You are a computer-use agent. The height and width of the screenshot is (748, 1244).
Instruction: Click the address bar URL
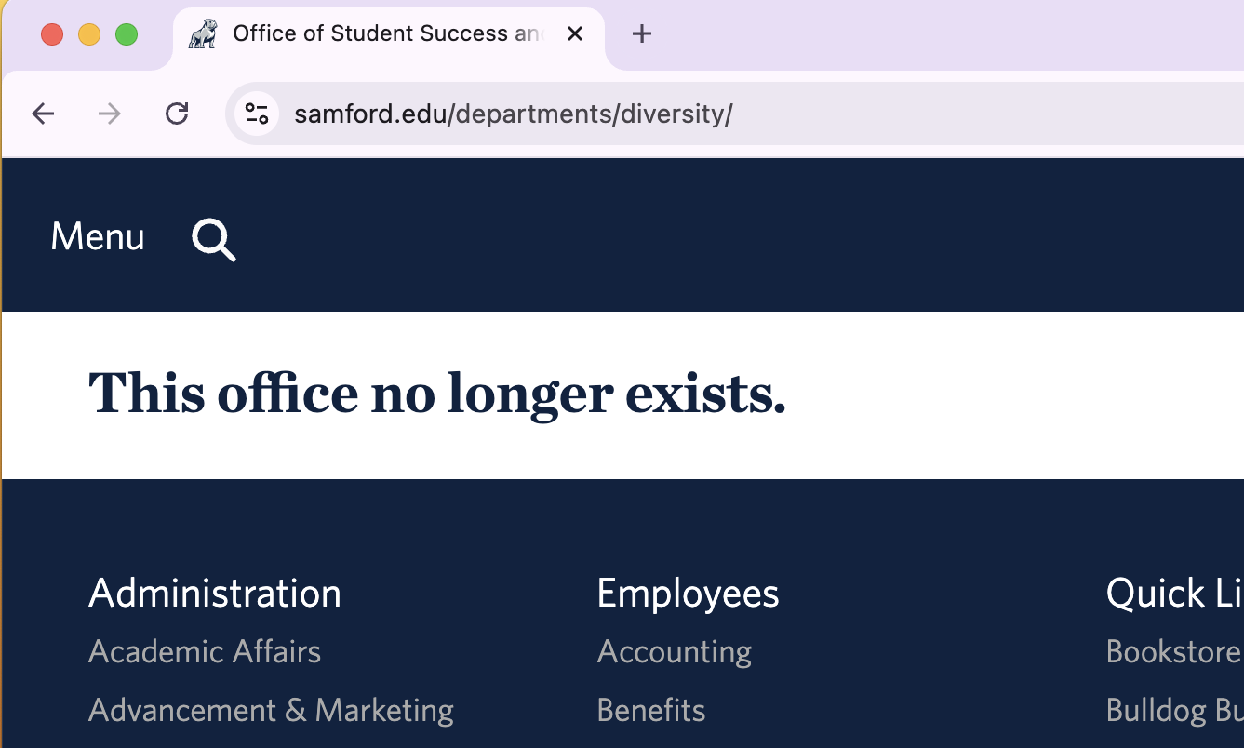click(x=514, y=114)
